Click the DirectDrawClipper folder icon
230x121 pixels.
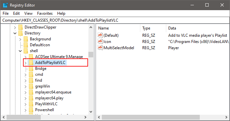[20, 27]
